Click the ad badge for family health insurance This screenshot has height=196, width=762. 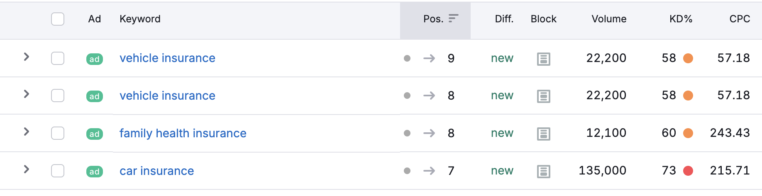tap(95, 134)
